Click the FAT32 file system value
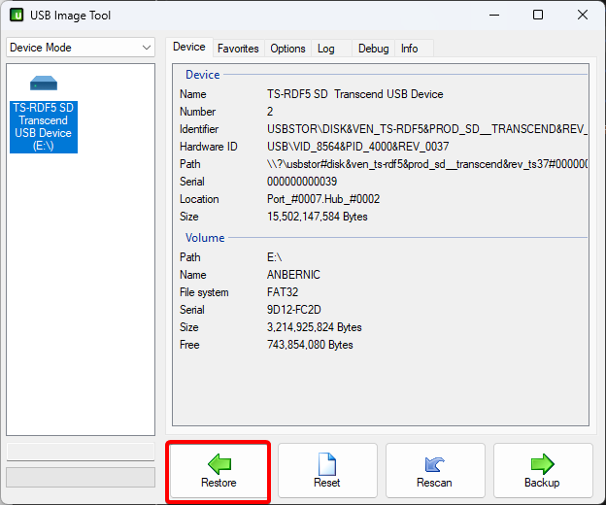This screenshot has width=606, height=505. tap(286, 292)
